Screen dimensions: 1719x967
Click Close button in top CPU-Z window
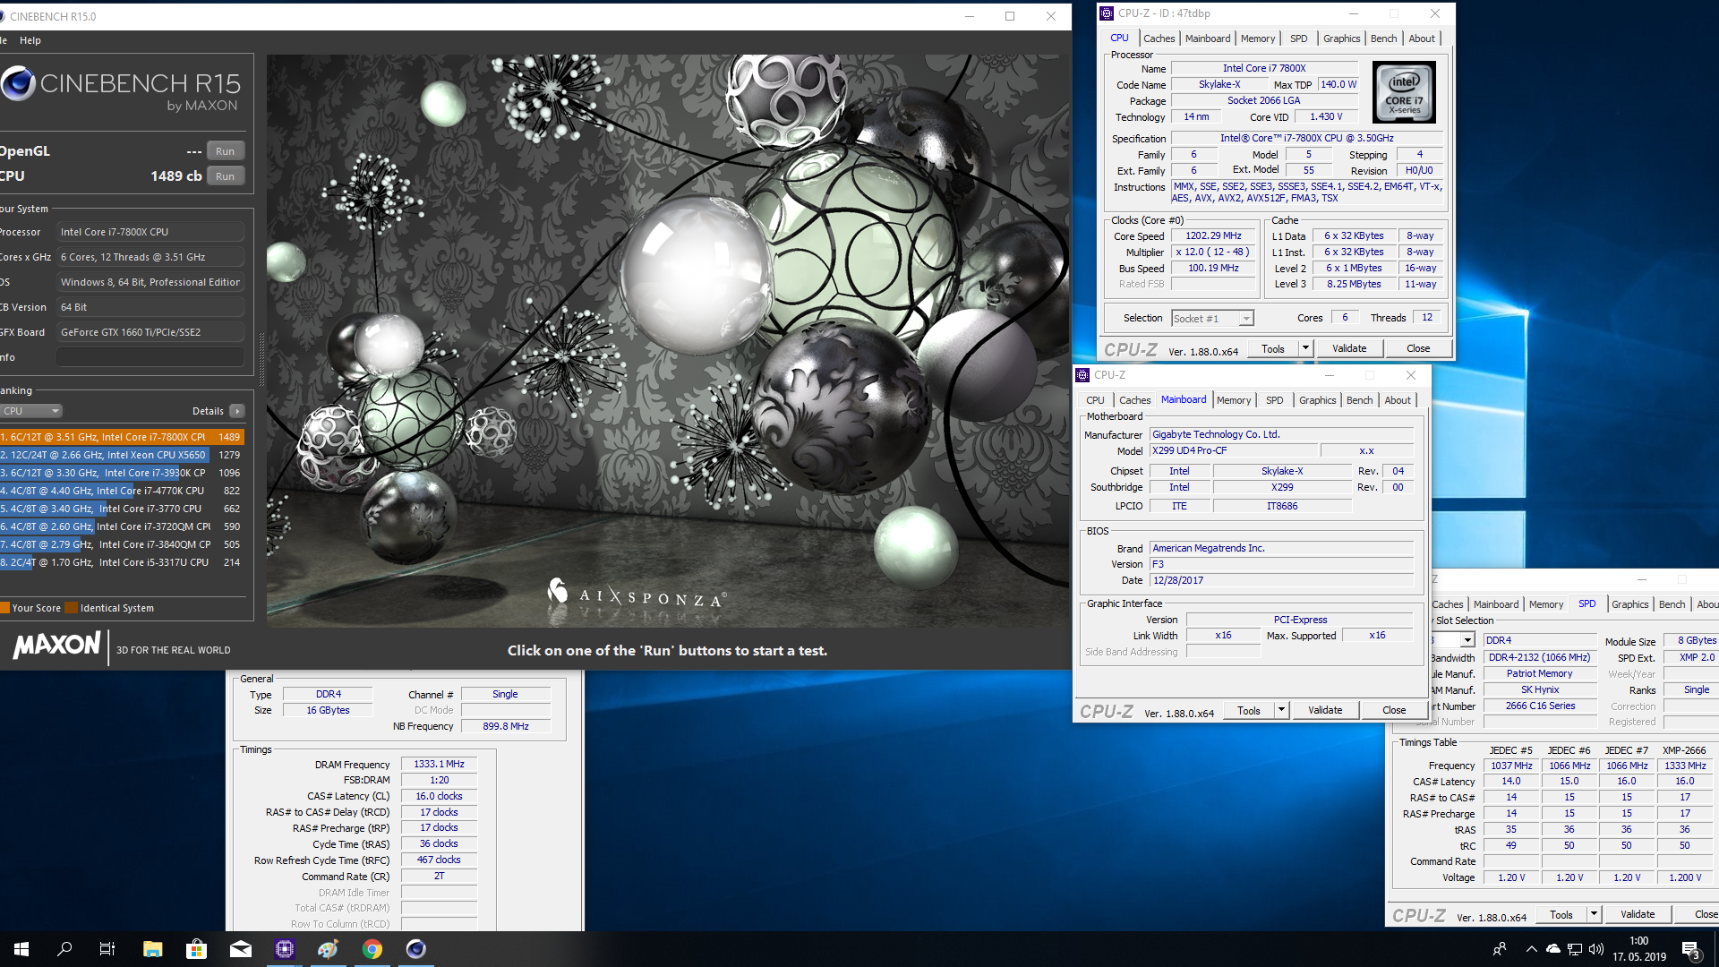[x=1418, y=348]
